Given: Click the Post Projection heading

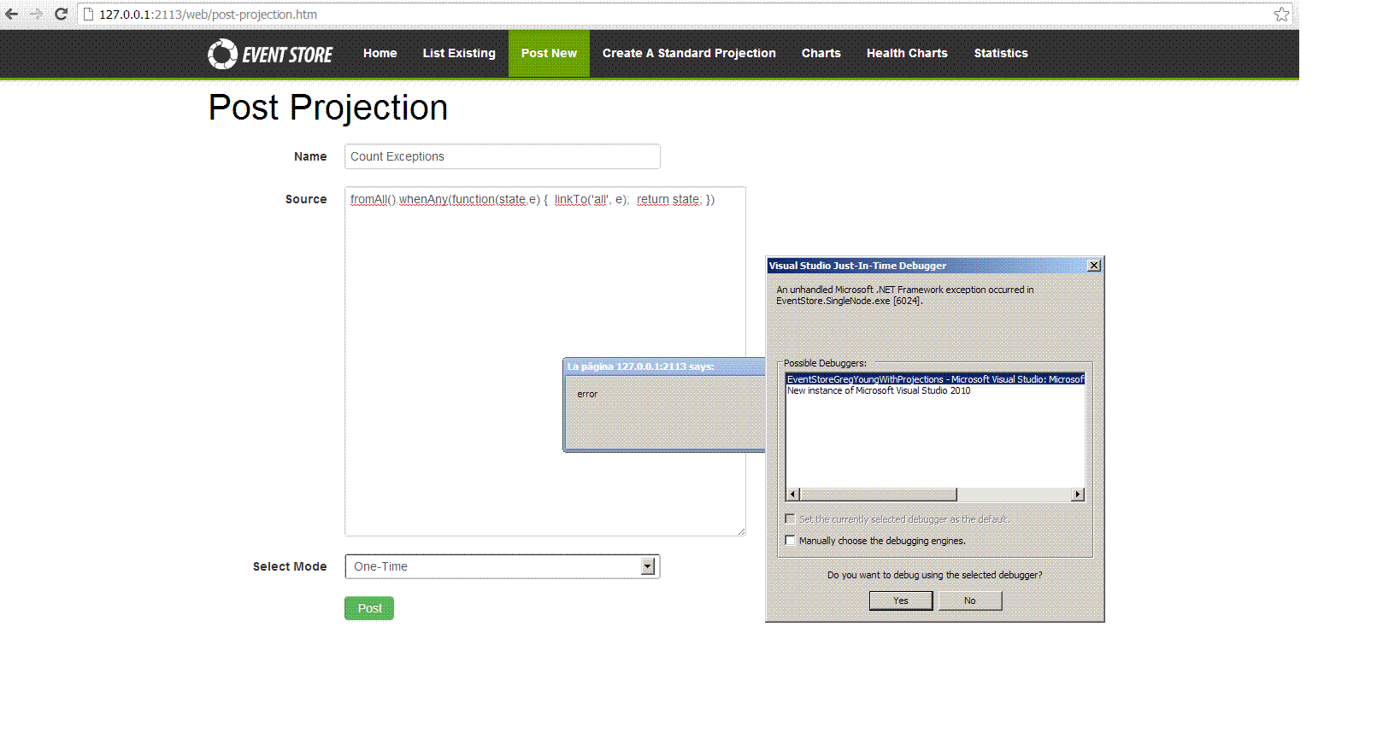Looking at the screenshot, I should point(328,108).
